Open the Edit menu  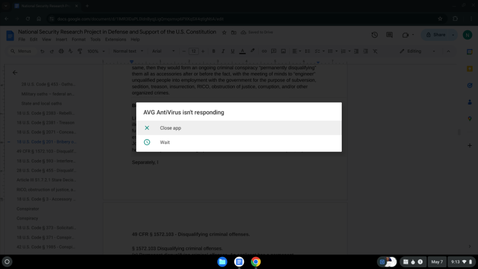click(33, 39)
